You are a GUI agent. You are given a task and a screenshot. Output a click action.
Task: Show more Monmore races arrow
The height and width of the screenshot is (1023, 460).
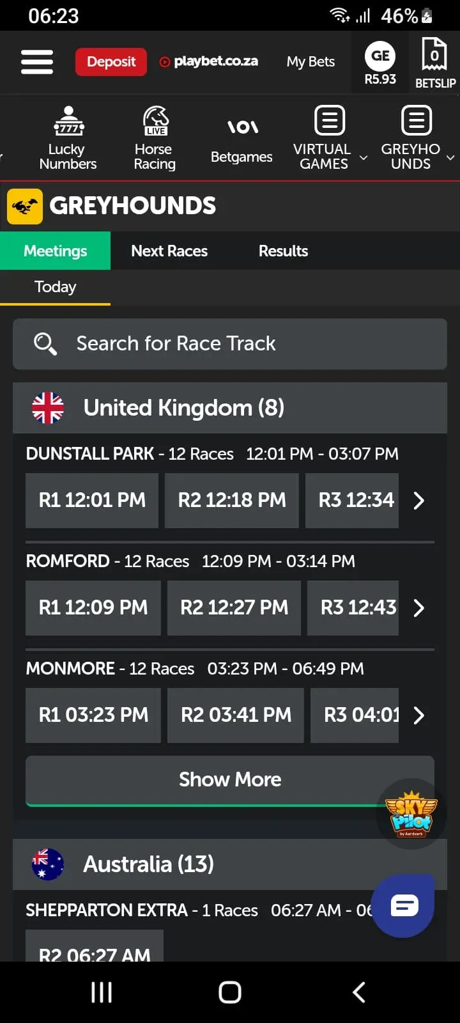pyautogui.click(x=419, y=715)
